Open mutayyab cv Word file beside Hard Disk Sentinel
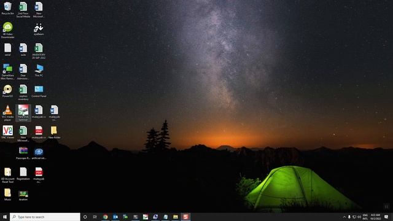 [39, 112]
